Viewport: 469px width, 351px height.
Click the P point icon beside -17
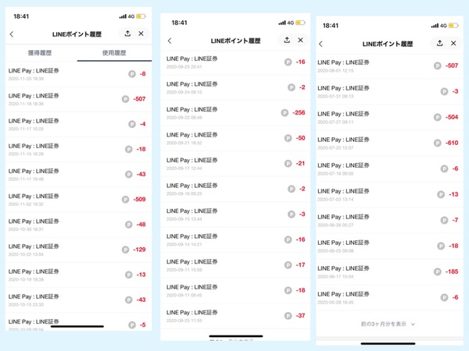[x=288, y=264]
